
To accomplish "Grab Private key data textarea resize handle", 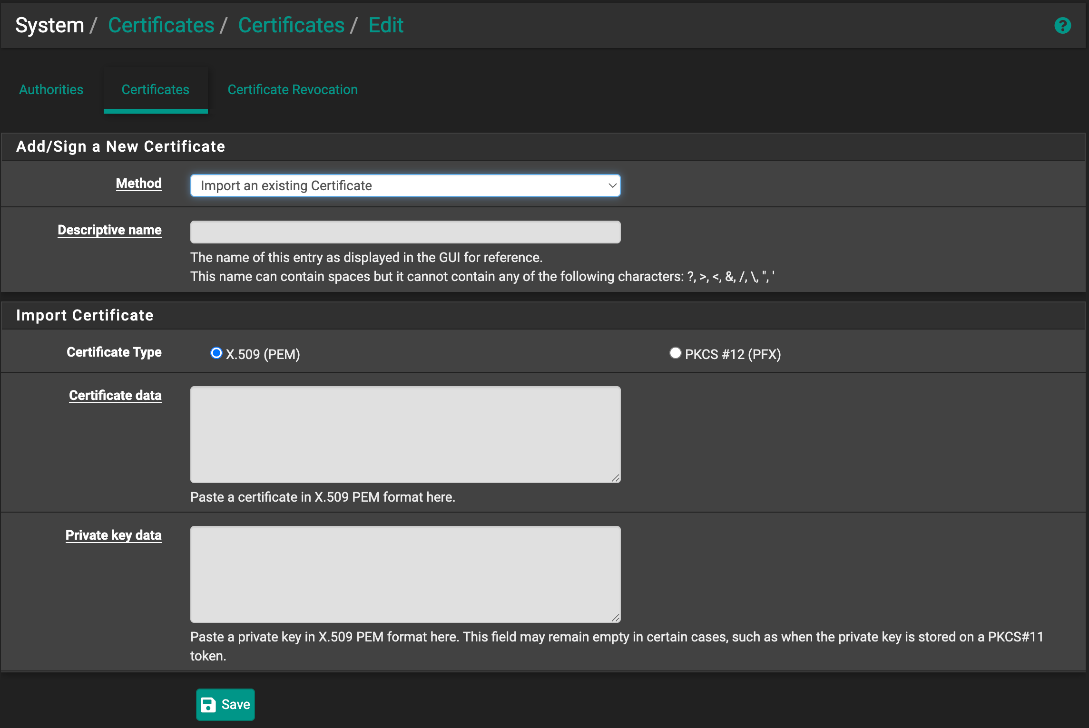I will tap(616, 618).
